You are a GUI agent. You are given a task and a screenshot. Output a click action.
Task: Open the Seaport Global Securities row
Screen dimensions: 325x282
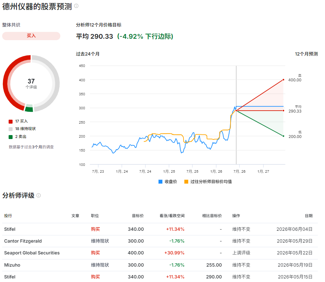(x=160, y=253)
